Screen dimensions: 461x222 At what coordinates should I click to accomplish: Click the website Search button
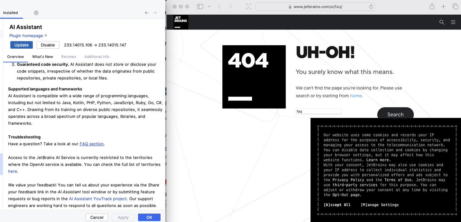tap(395, 114)
